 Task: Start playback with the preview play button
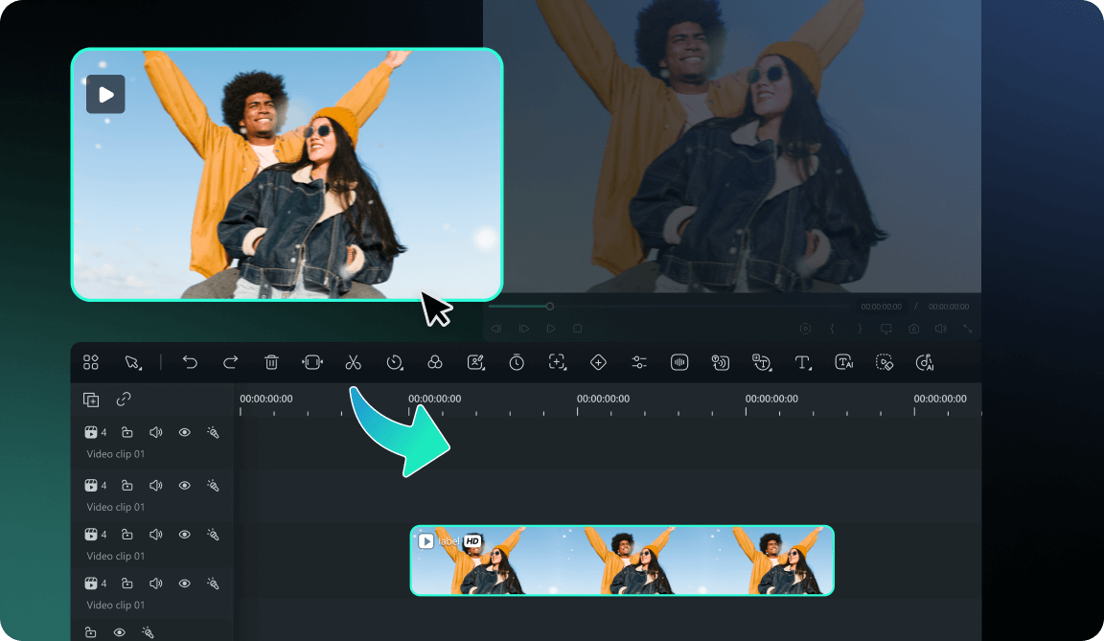[x=551, y=329]
